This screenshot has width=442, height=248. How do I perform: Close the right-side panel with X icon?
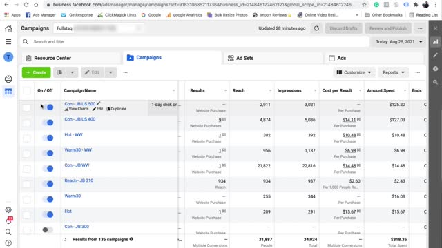(436, 28)
